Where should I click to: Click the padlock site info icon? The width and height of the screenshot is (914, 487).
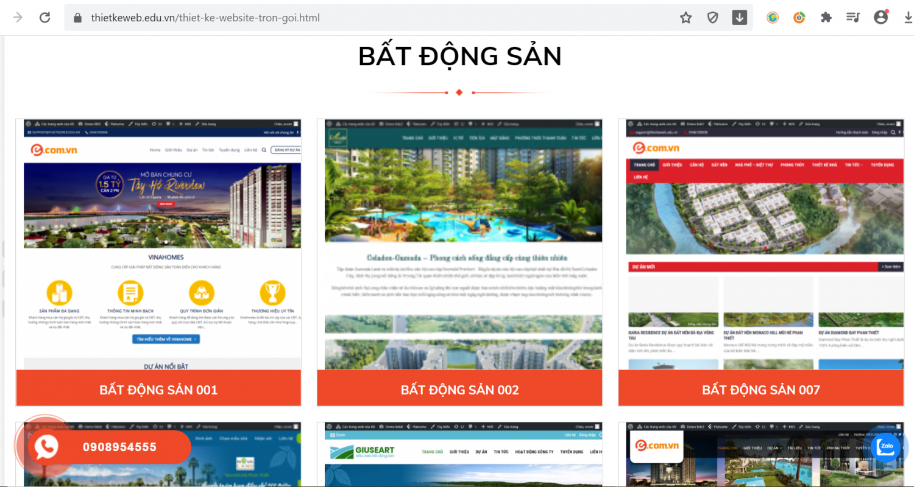77,18
